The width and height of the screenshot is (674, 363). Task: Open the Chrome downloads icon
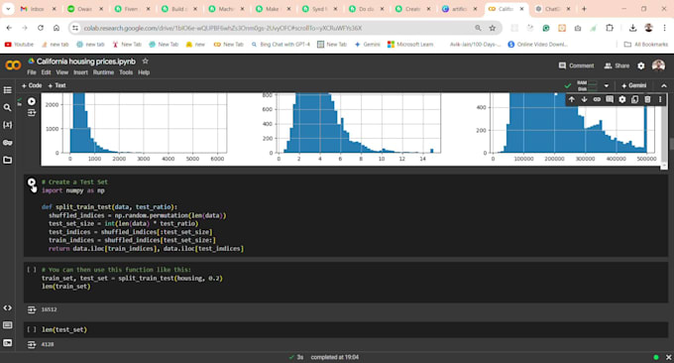632,28
